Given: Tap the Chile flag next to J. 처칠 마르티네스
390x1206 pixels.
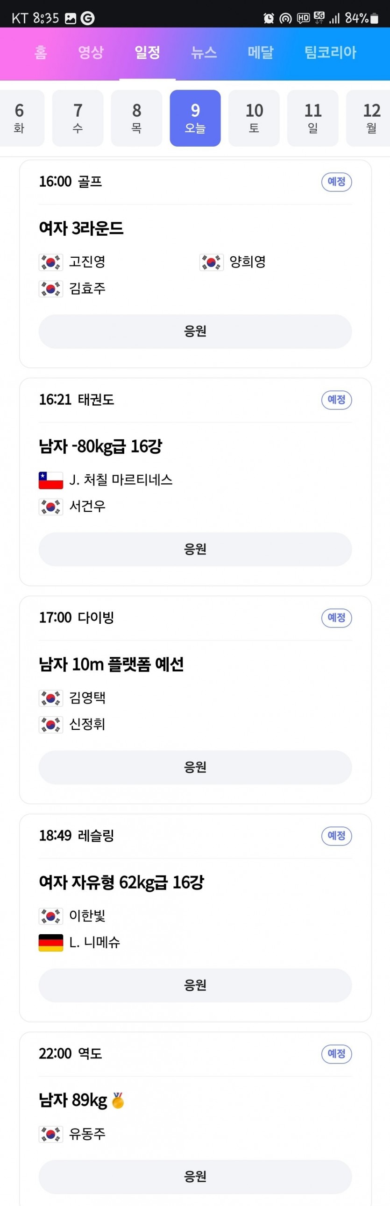Looking at the screenshot, I should [50, 480].
